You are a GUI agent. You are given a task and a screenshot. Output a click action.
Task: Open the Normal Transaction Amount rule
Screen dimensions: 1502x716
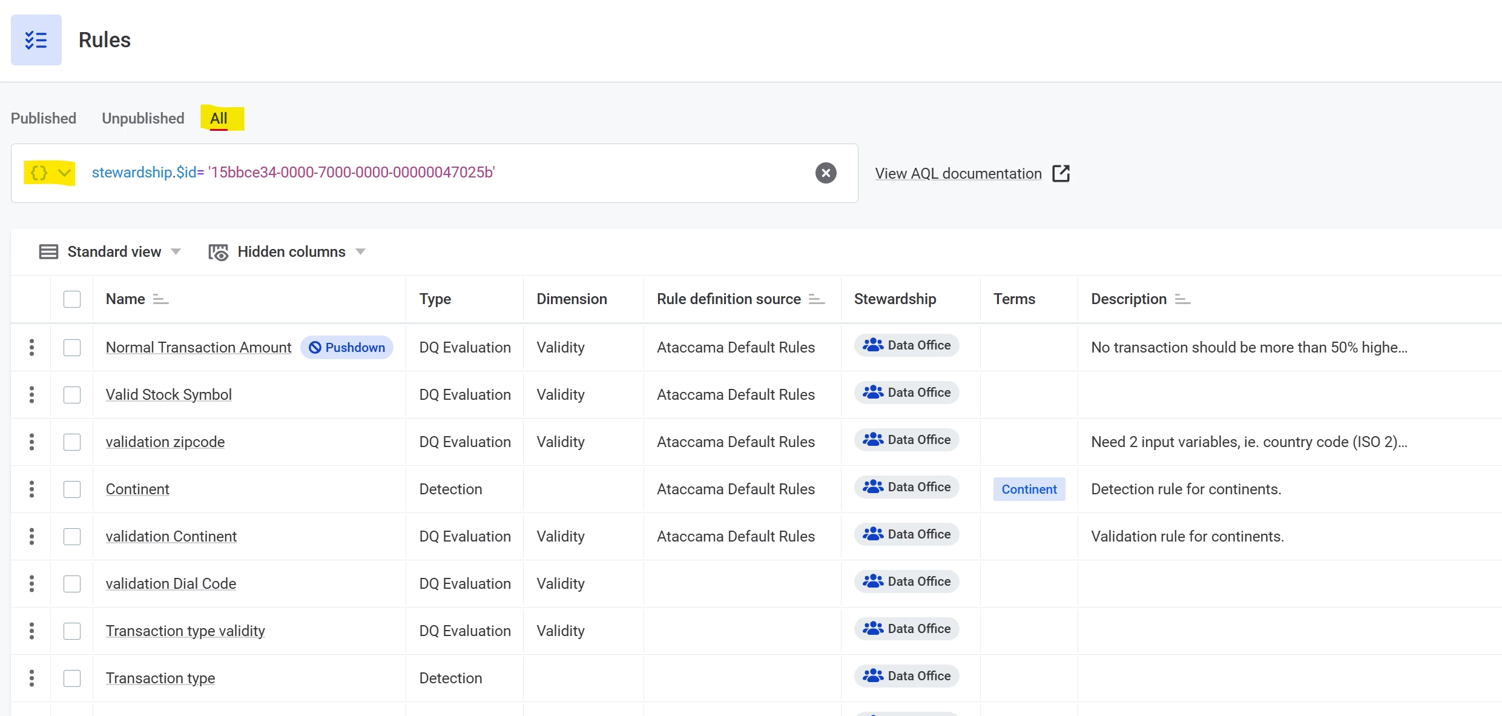coord(199,348)
